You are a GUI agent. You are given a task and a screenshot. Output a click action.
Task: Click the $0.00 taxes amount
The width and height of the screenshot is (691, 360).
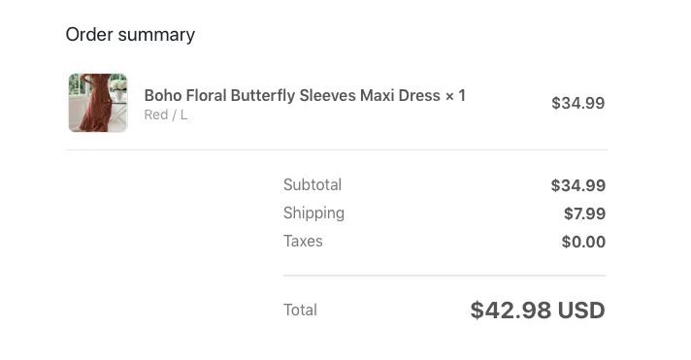(x=583, y=242)
